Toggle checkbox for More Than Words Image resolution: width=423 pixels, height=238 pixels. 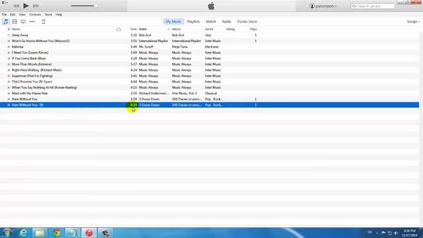[x=9, y=64]
